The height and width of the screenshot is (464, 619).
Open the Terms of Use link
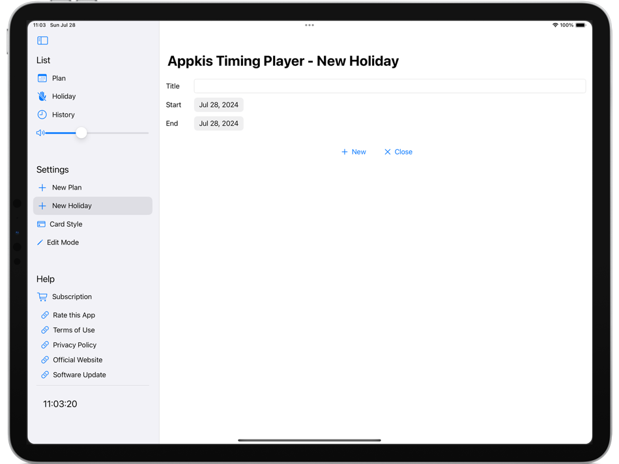click(x=74, y=330)
